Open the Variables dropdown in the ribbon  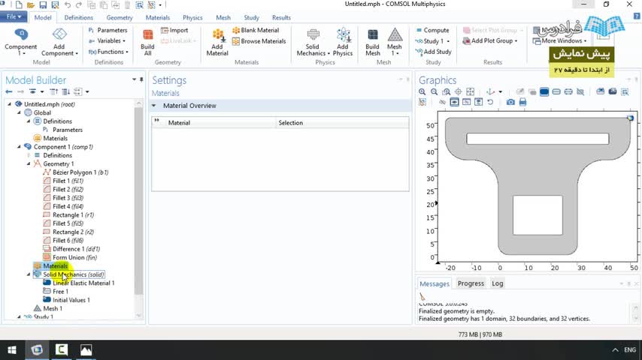pos(107,40)
